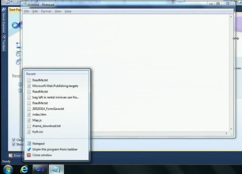This screenshot has width=242, height=174.
Task: Click the Notepad taskbar button
Action: [x=56, y=169]
